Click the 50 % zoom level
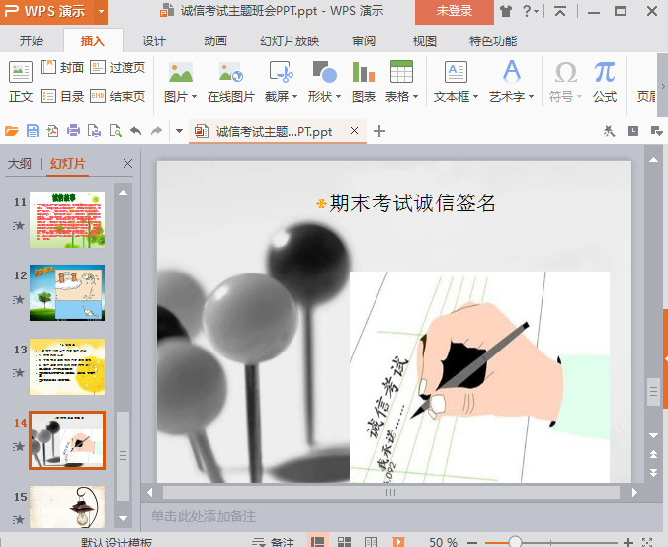Viewport: 668px width, 547px height. (443, 542)
